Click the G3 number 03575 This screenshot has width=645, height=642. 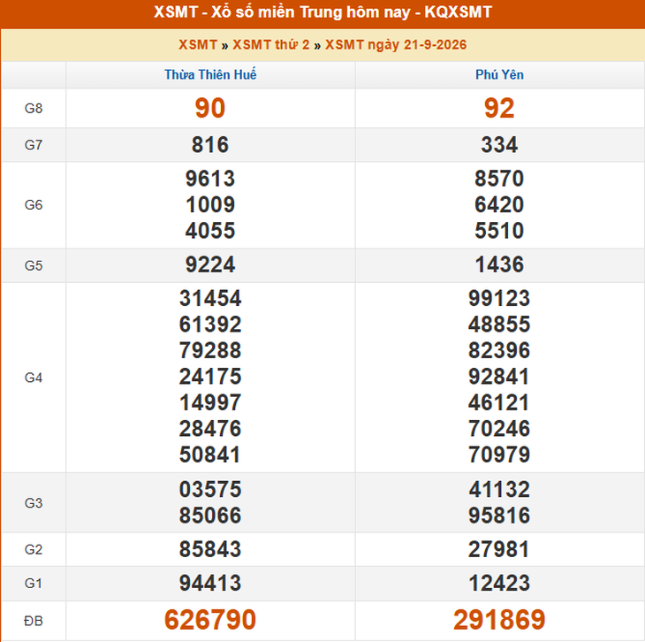pos(210,490)
